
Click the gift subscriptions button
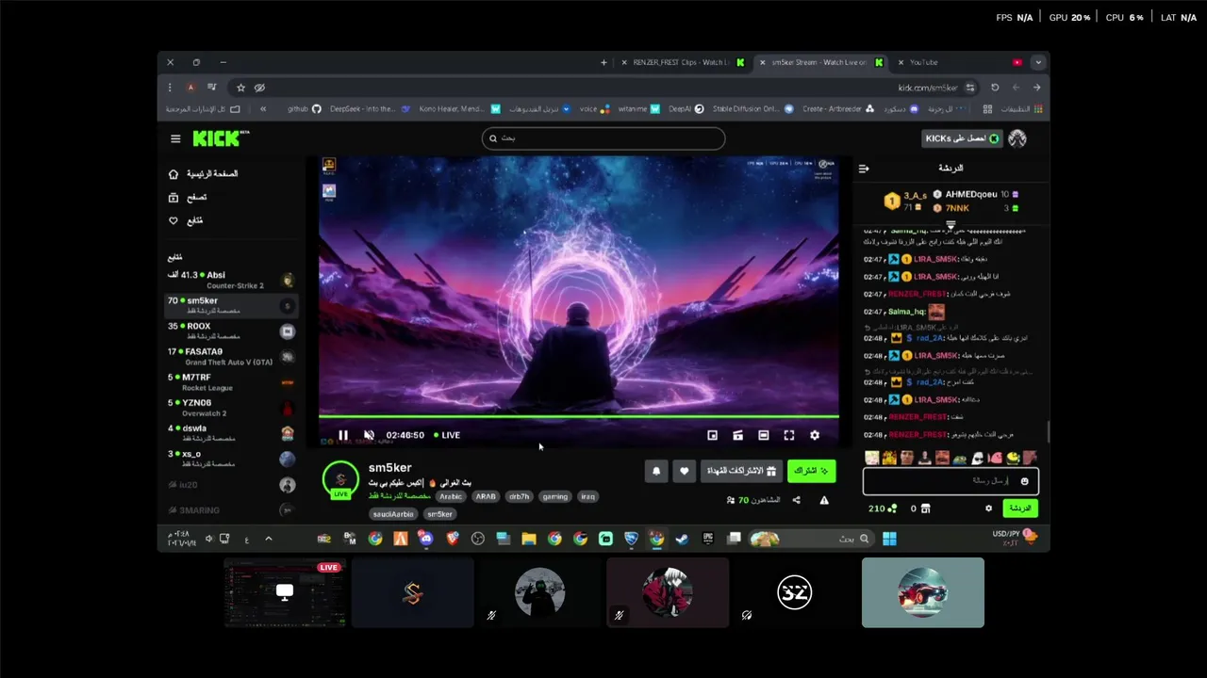coord(742,471)
